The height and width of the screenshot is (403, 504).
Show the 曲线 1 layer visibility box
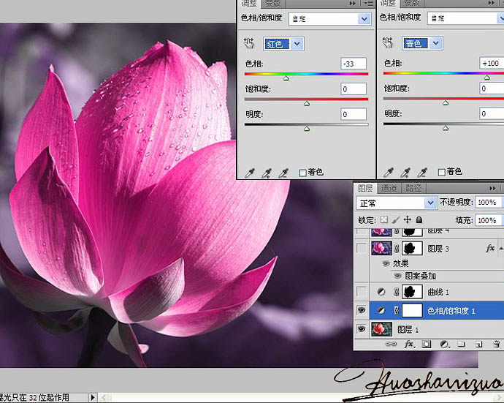pos(362,292)
